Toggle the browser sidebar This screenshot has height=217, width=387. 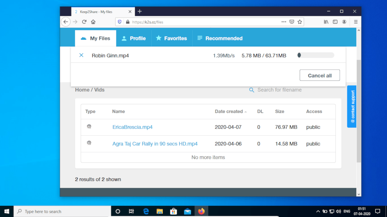(335, 22)
